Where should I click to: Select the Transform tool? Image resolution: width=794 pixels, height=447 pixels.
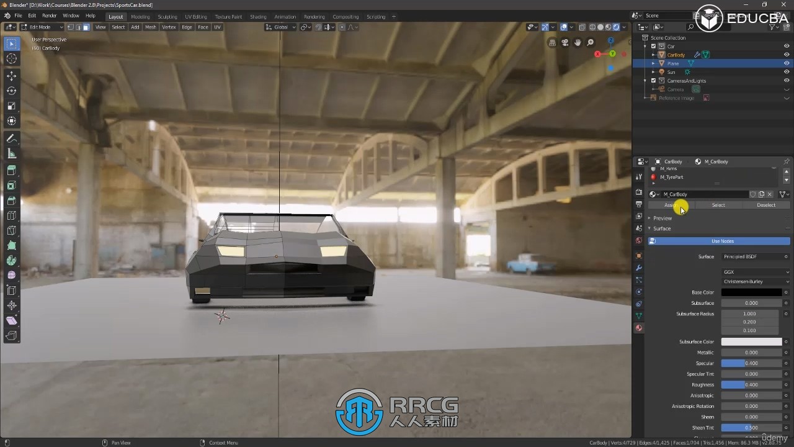click(11, 120)
